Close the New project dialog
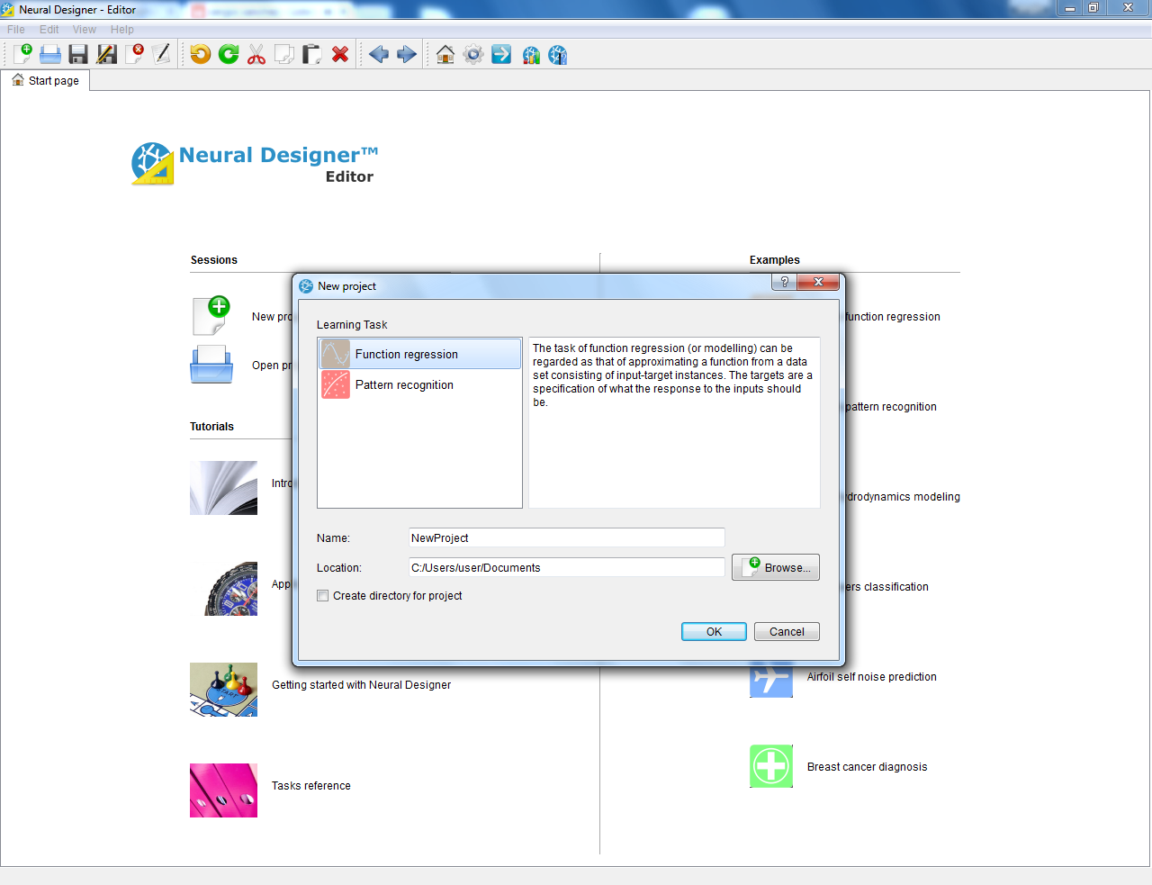The width and height of the screenshot is (1152, 885). (818, 282)
